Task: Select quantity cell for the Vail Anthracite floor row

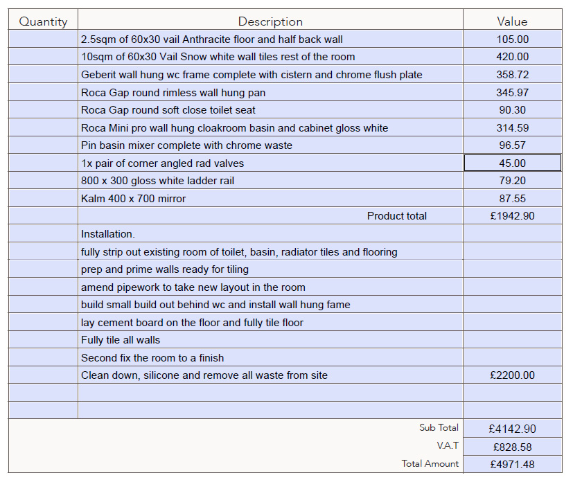Action: (x=43, y=39)
